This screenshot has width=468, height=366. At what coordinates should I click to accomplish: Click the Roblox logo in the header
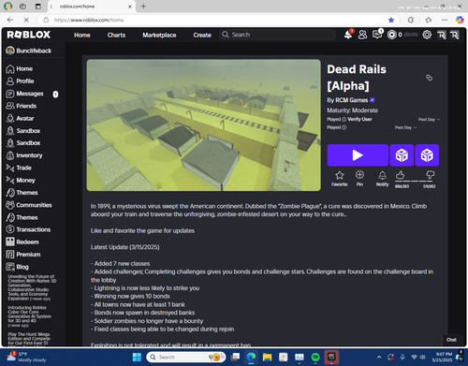click(x=29, y=35)
